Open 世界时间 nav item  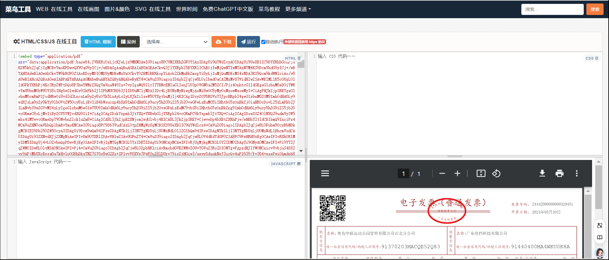(187, 9)
